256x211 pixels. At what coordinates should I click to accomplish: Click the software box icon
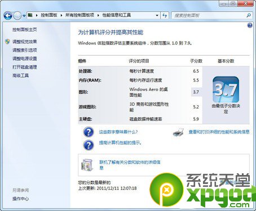(x=87, y=165)
